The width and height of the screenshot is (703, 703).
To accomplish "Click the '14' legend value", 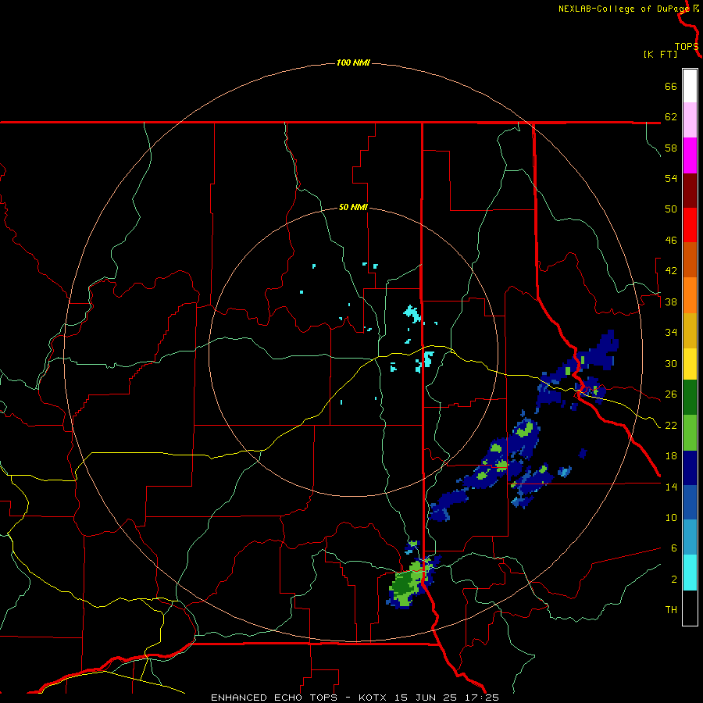I will pos(671,487).
